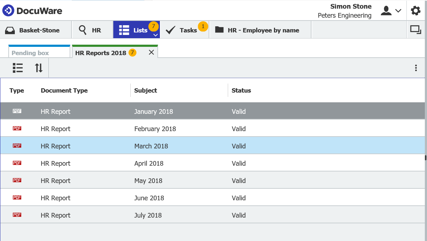This screenshot has height=241, width=427.
Task: Open the Tasks checkmark icon
Action: (x=170, y=30)
